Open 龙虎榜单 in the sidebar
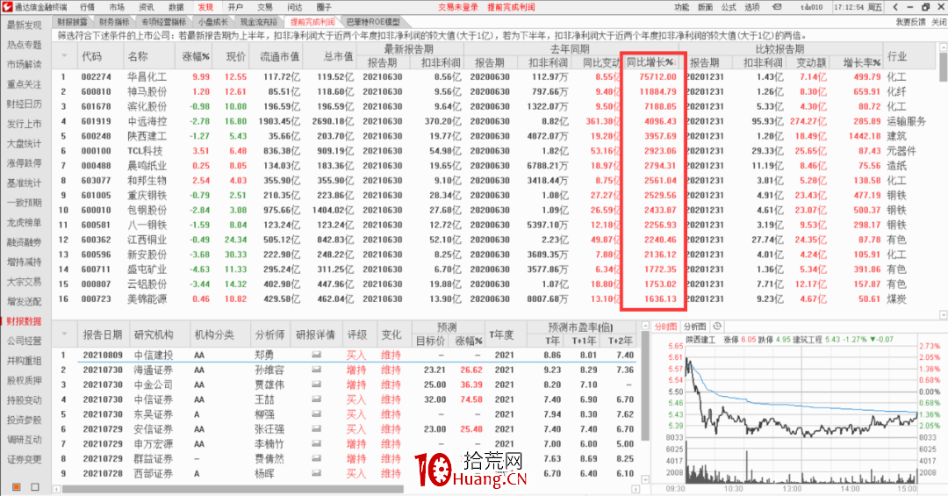This screenshot has width=948, height=496. click(25, 223)
